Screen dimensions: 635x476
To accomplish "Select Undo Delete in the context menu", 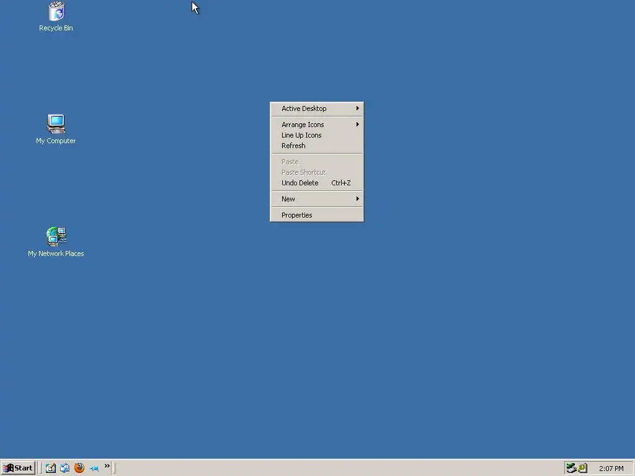I will [x=317, y=183].
